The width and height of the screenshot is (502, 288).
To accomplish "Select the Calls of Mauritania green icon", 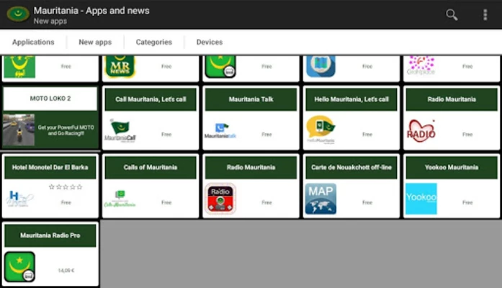I will [x=120, y=199].
